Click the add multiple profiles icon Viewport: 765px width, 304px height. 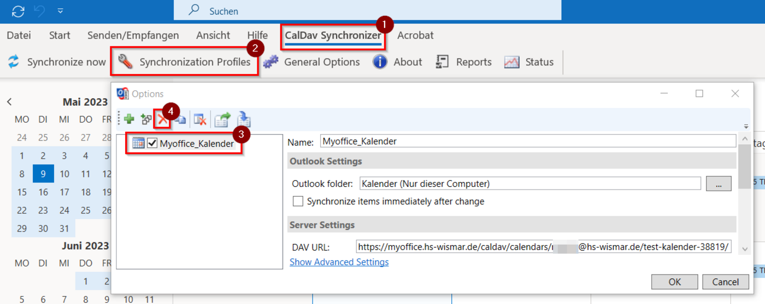click(x=146, y=119)
